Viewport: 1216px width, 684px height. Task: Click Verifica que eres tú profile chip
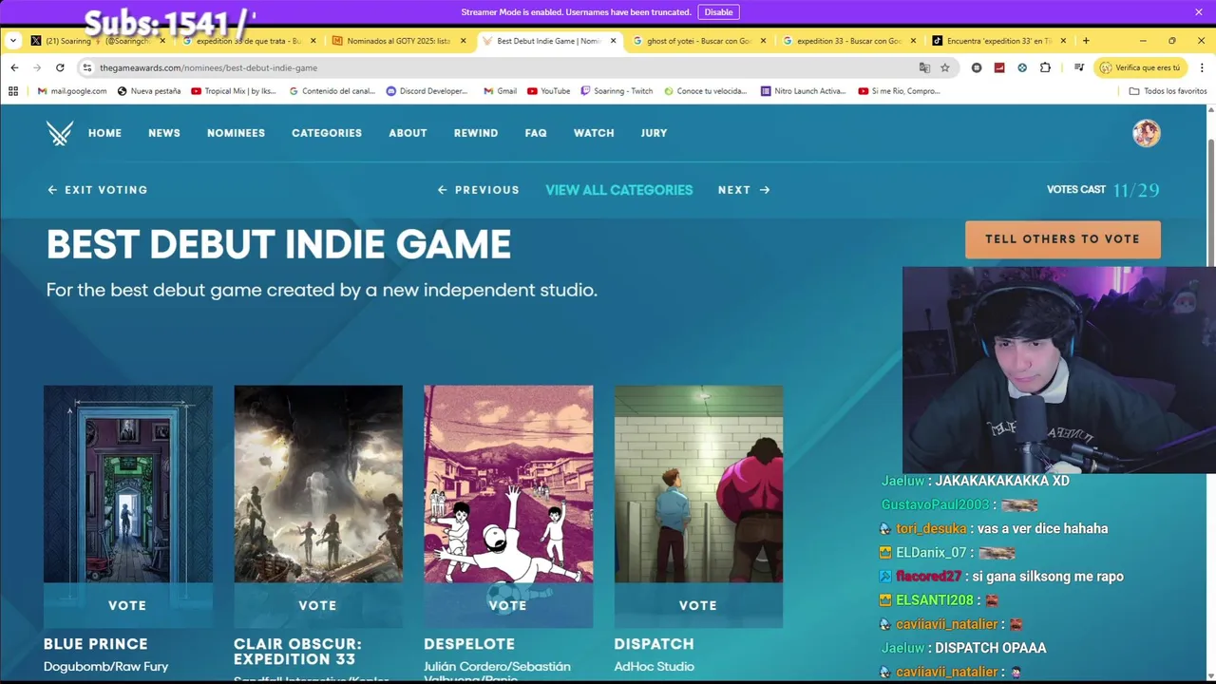1143,67
